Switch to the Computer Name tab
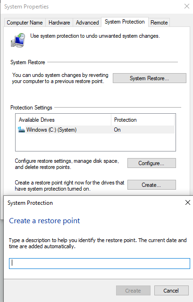The height and width of the screenshot is (302, 193). point(25,23)
